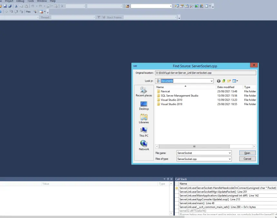Screen dimensions: 277x218
Task: Click the Navigate Forward icon
Action: pos(56,6)
